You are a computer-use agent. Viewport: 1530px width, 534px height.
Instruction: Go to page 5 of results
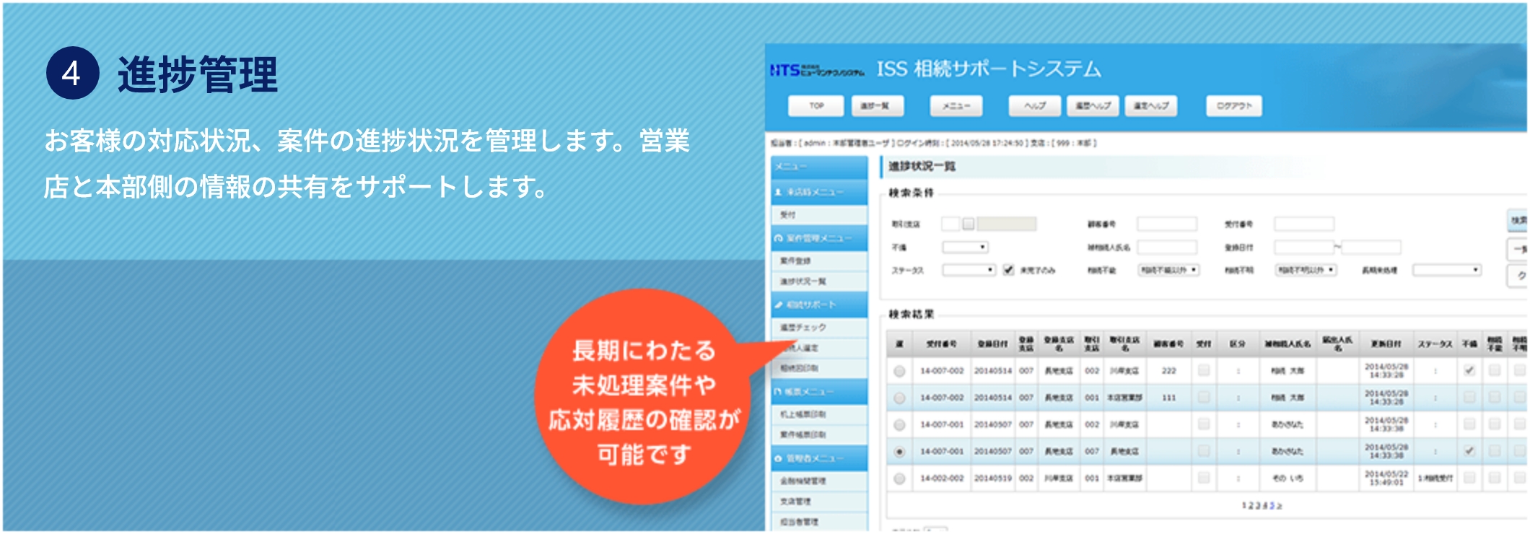pyautogui.click(x=1271, y=506)
